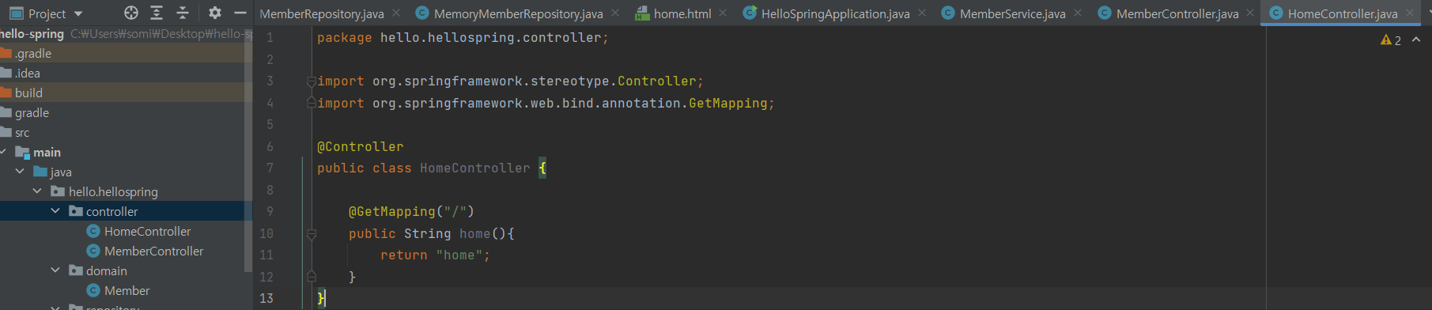
Task: Click the GetMapping import on line 4
Action: pos(546,103)
